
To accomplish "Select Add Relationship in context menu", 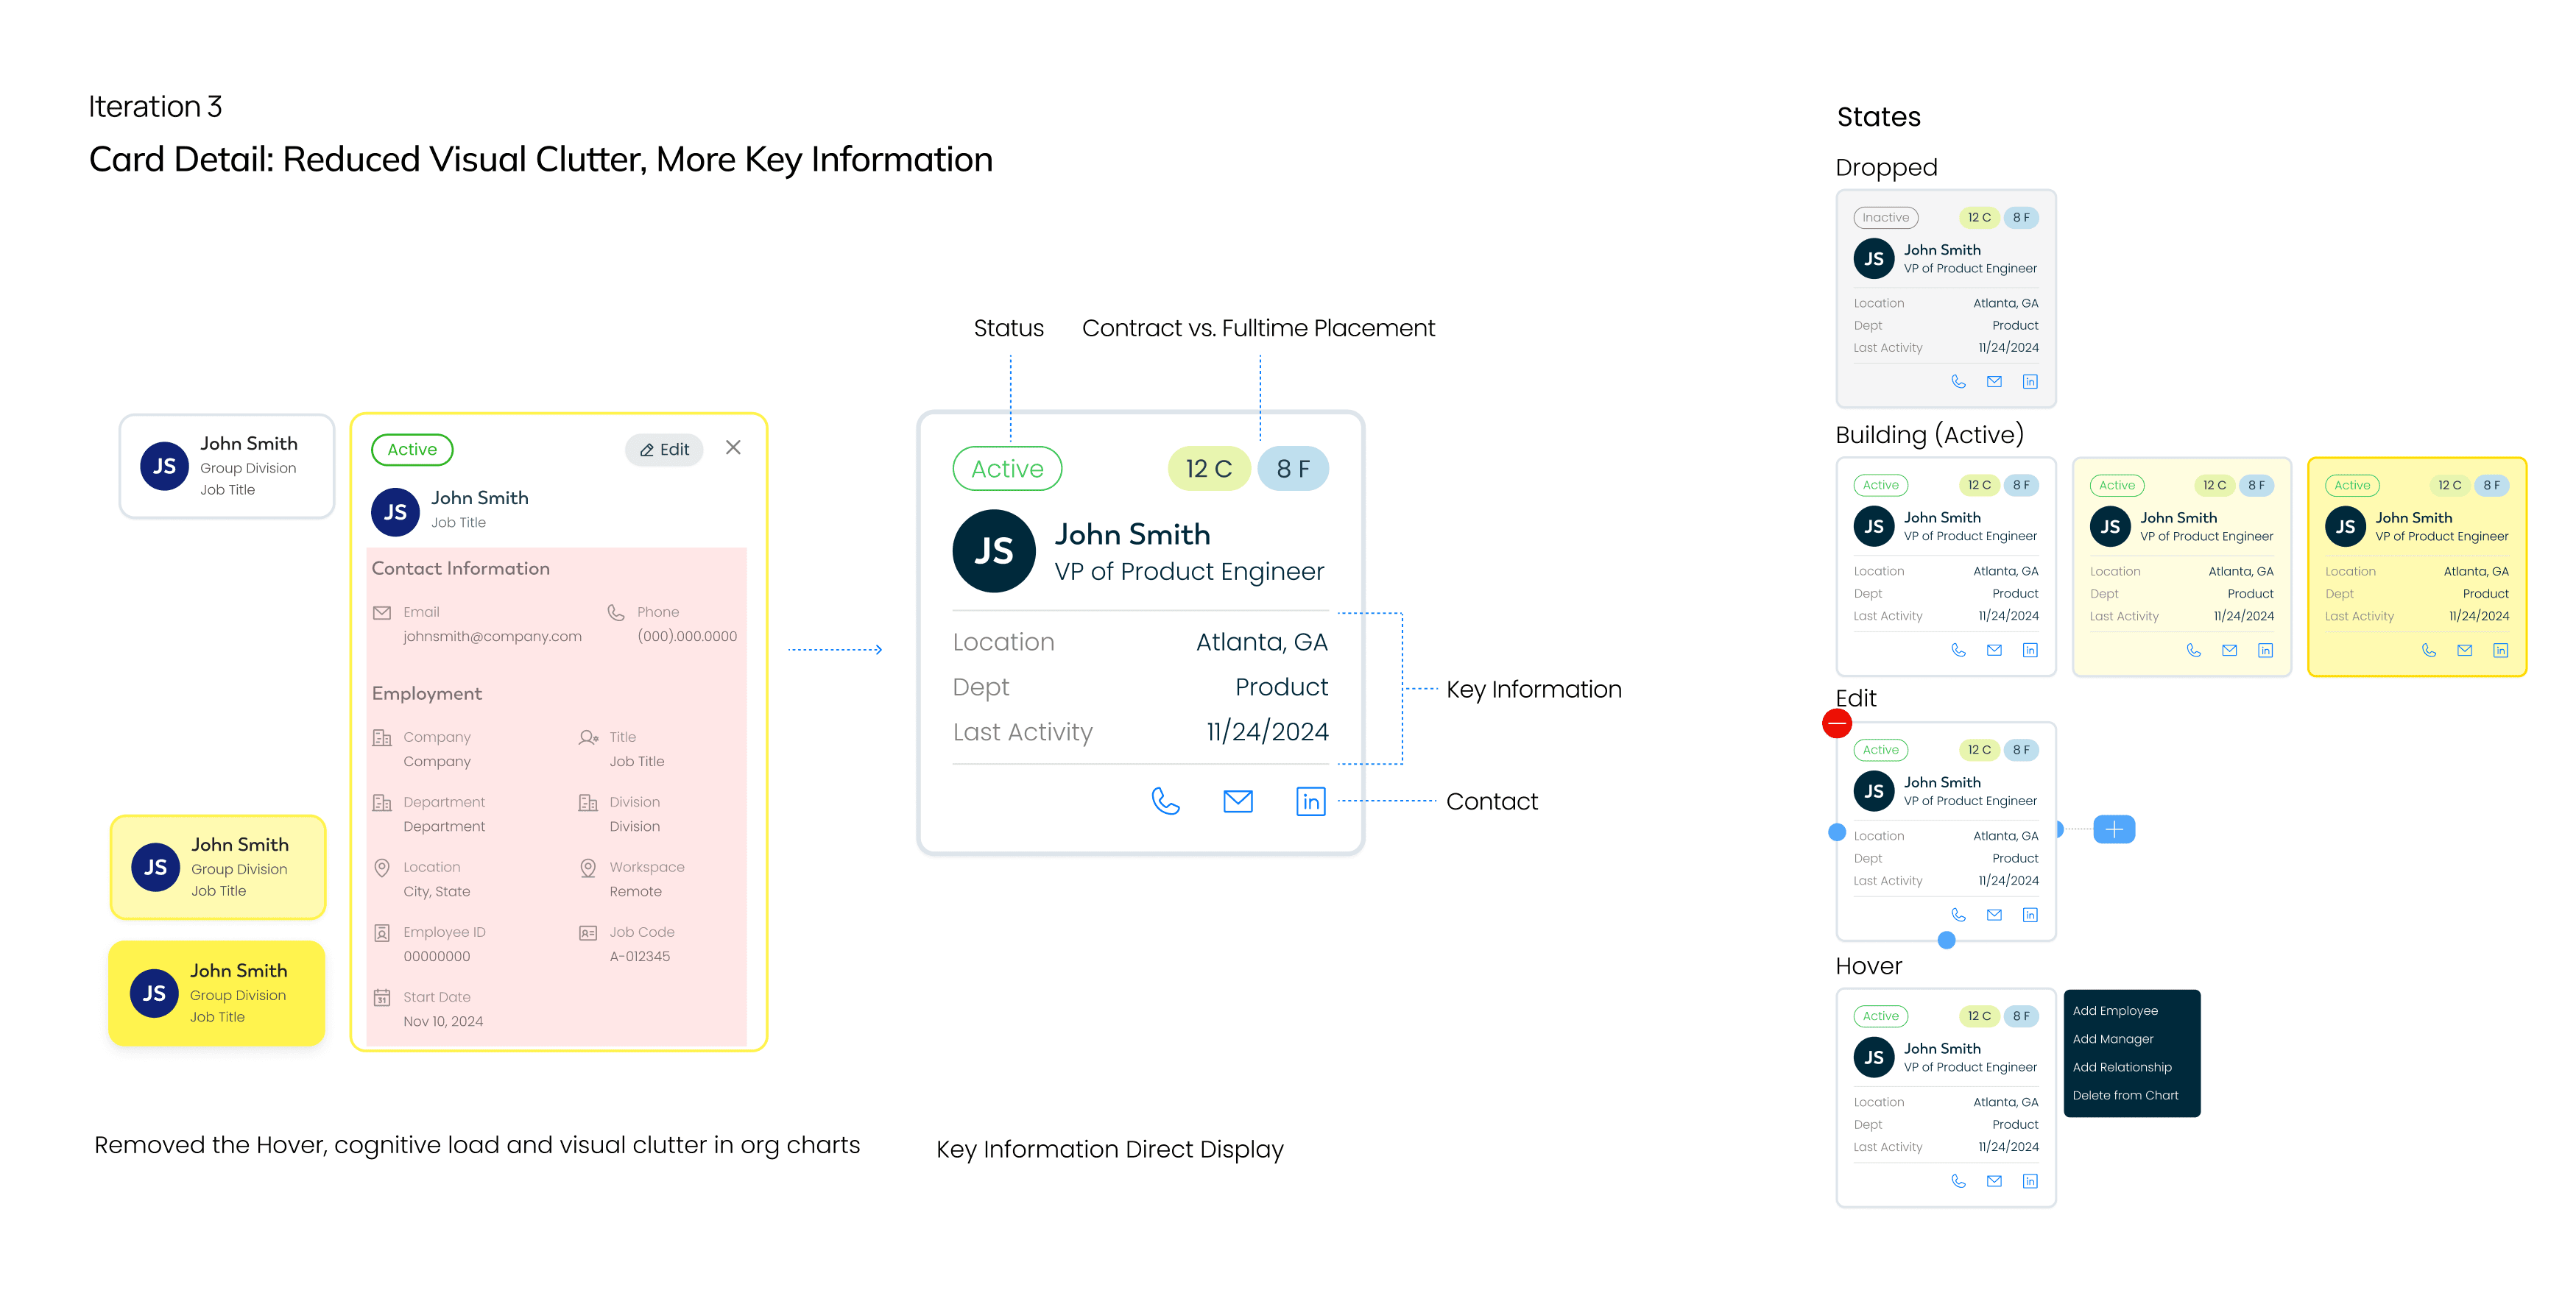I will point(2122,1067).
